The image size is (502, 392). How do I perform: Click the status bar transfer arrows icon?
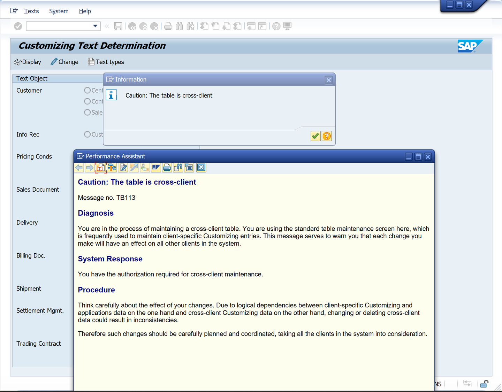point(467,384)
